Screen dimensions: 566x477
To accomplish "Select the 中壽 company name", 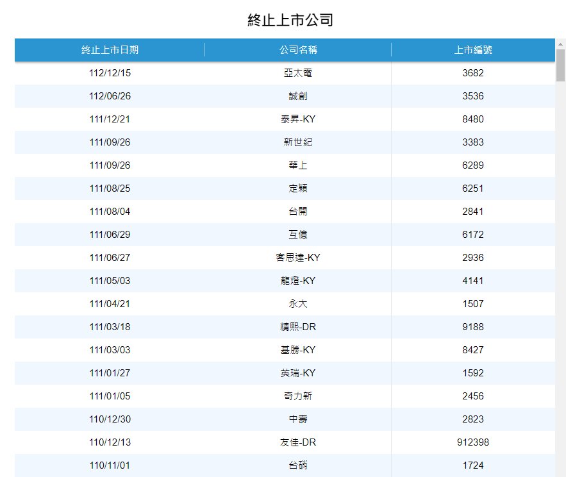I will click(298, 419).
